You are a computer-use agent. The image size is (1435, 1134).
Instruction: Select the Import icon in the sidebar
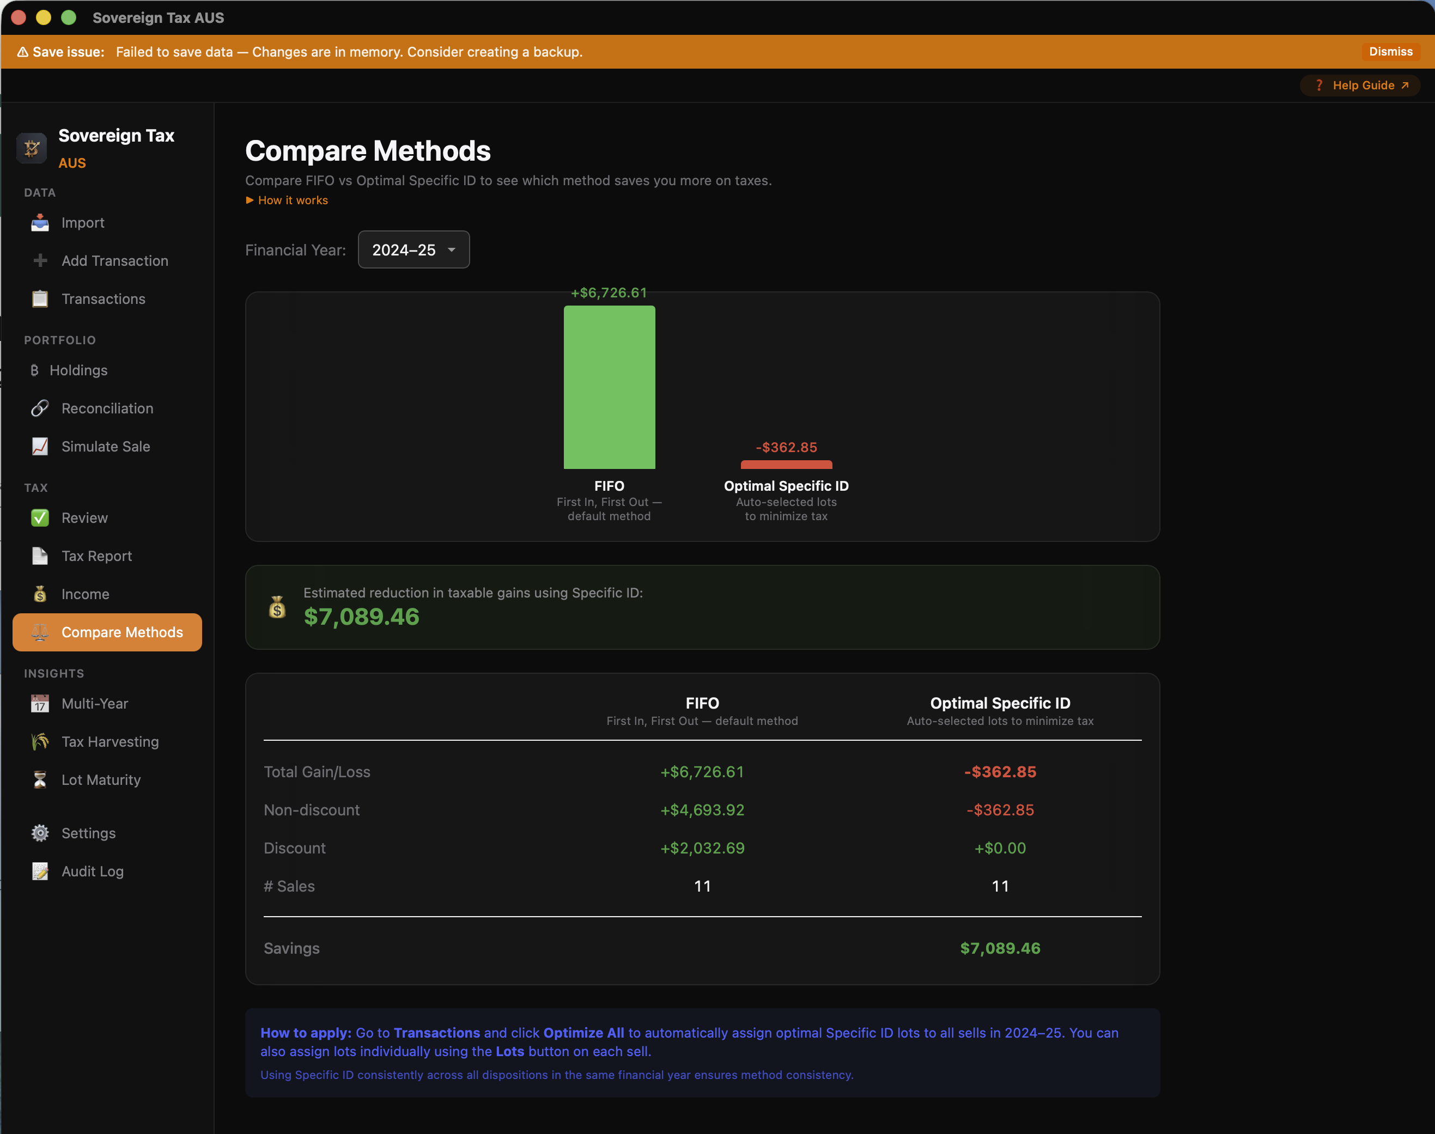click(40, 222)
